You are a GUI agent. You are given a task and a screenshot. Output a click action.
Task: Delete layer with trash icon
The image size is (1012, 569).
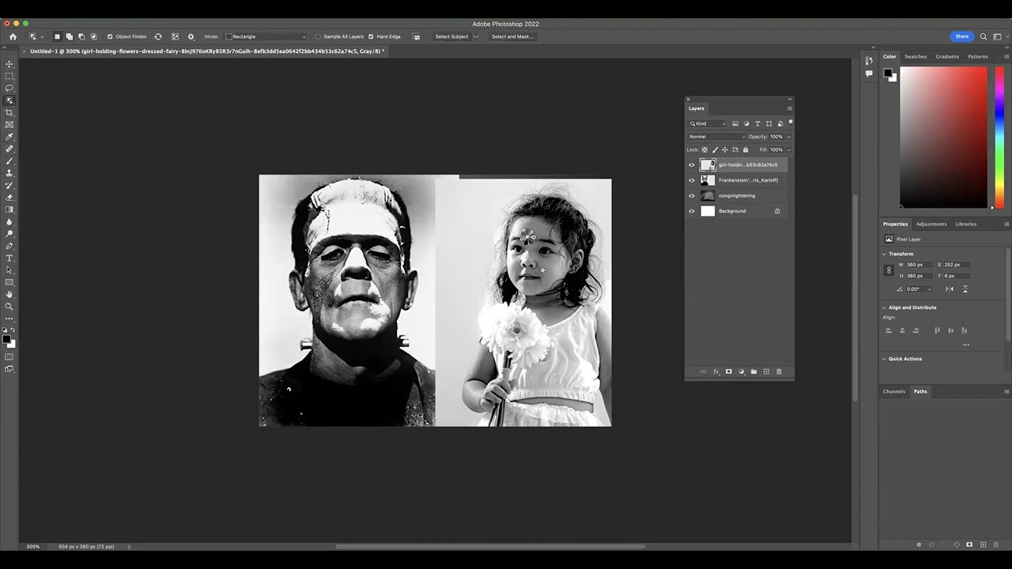779,371
